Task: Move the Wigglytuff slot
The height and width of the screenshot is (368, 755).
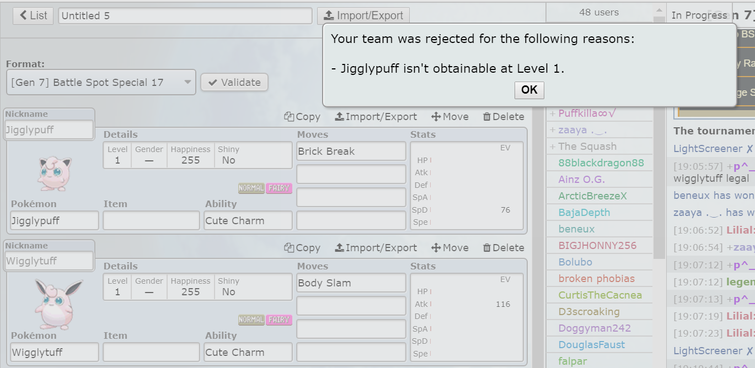Action: click(450, 248)
